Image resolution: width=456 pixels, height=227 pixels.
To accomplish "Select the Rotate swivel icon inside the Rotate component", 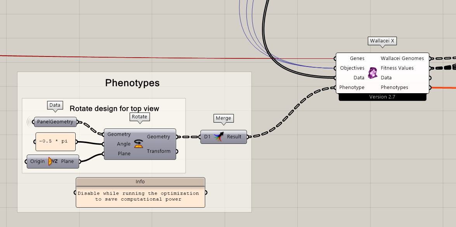I will coord(139,143).
